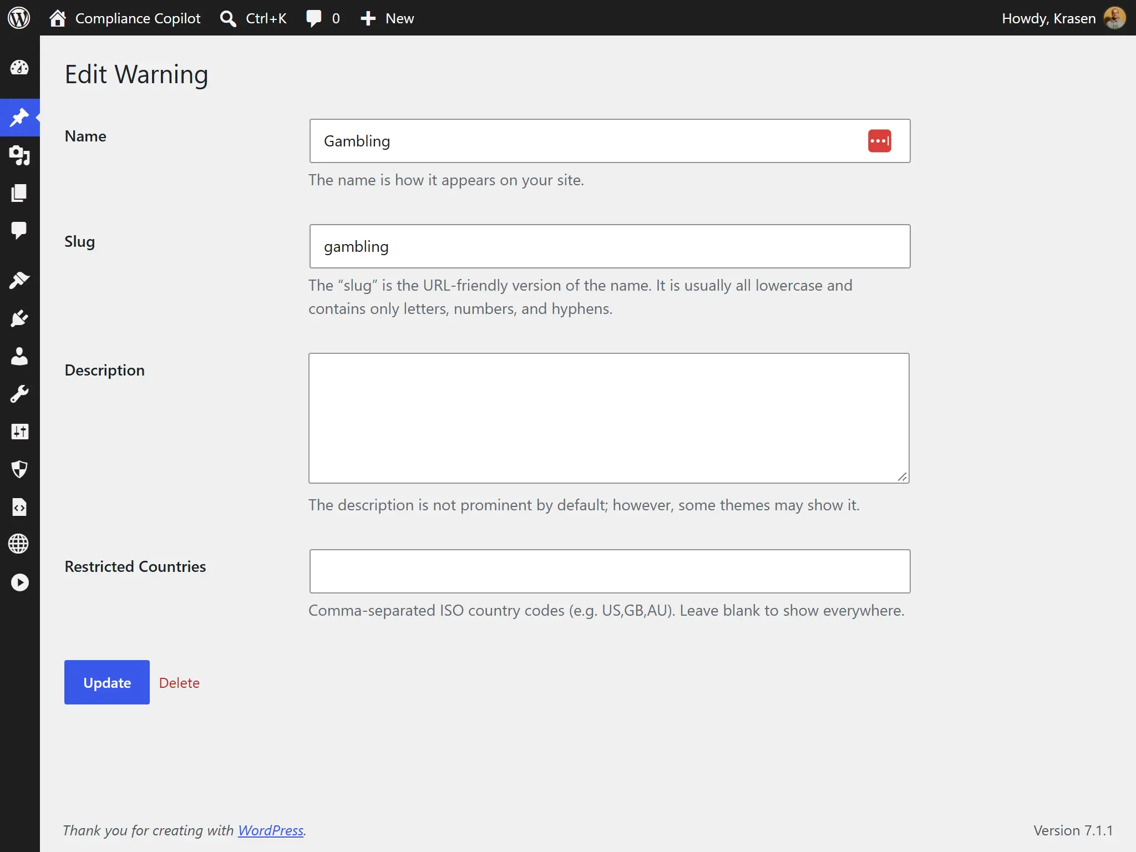Open the New content menu

click(x=387, y=18)
